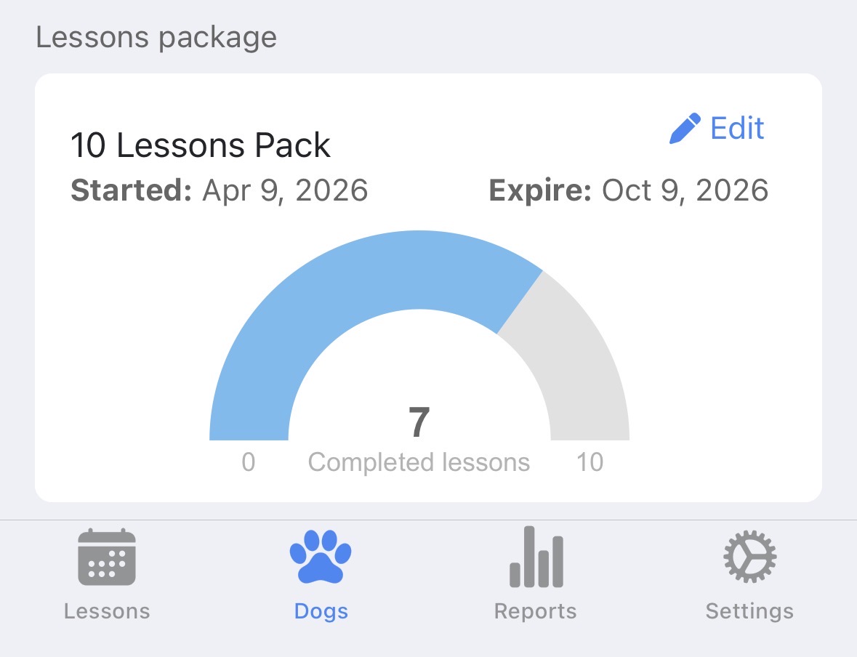Tap the Lessons package section header
This screenshot has height=657, width=857.
156,36
